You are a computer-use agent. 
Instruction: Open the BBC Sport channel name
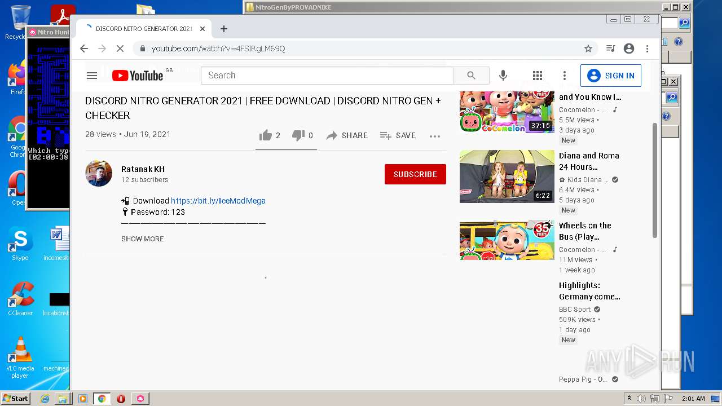tap(575, 310)
